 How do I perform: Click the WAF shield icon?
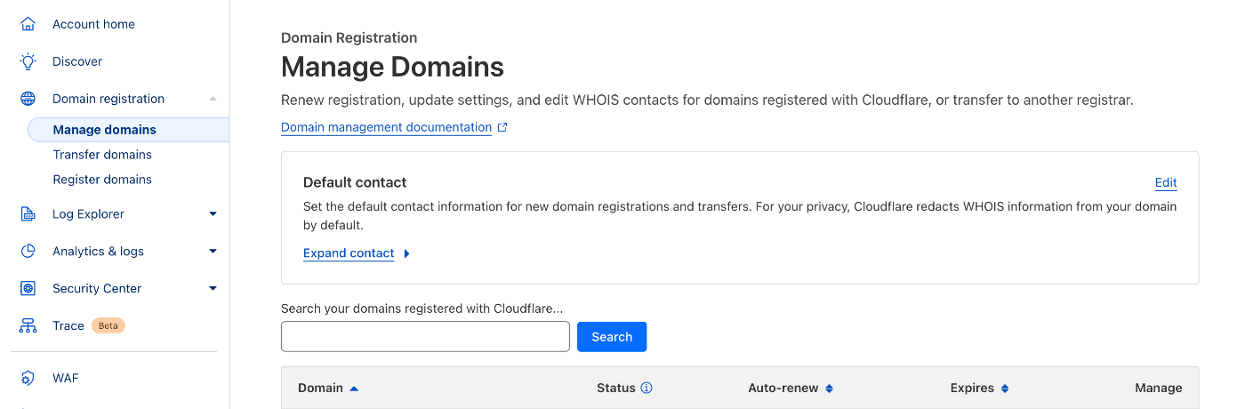point(28,378)
